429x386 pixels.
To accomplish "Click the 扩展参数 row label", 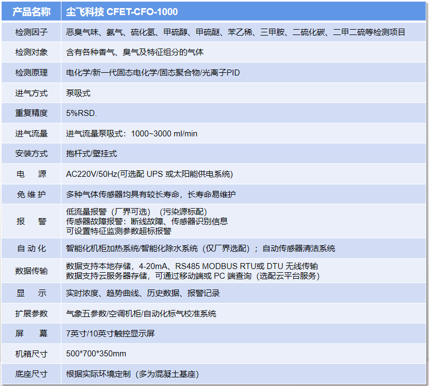I will point(31,314).
